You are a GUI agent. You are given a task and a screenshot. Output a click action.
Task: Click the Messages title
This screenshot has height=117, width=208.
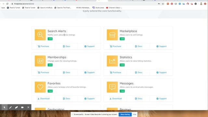126,84
